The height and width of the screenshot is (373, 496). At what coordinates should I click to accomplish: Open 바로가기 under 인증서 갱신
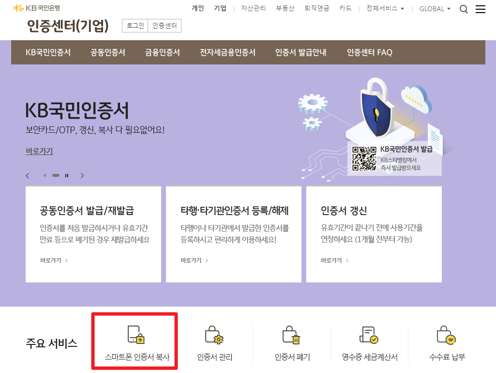coord(335,260)
